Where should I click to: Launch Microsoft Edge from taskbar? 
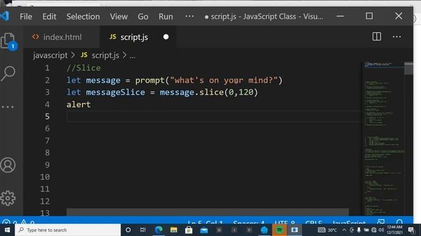click(159, 230)
